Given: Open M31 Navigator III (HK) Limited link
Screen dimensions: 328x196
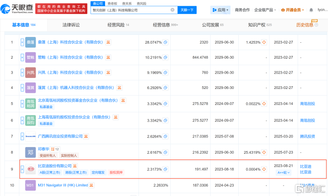Looking at the screenshot, I should coord(63,185).
